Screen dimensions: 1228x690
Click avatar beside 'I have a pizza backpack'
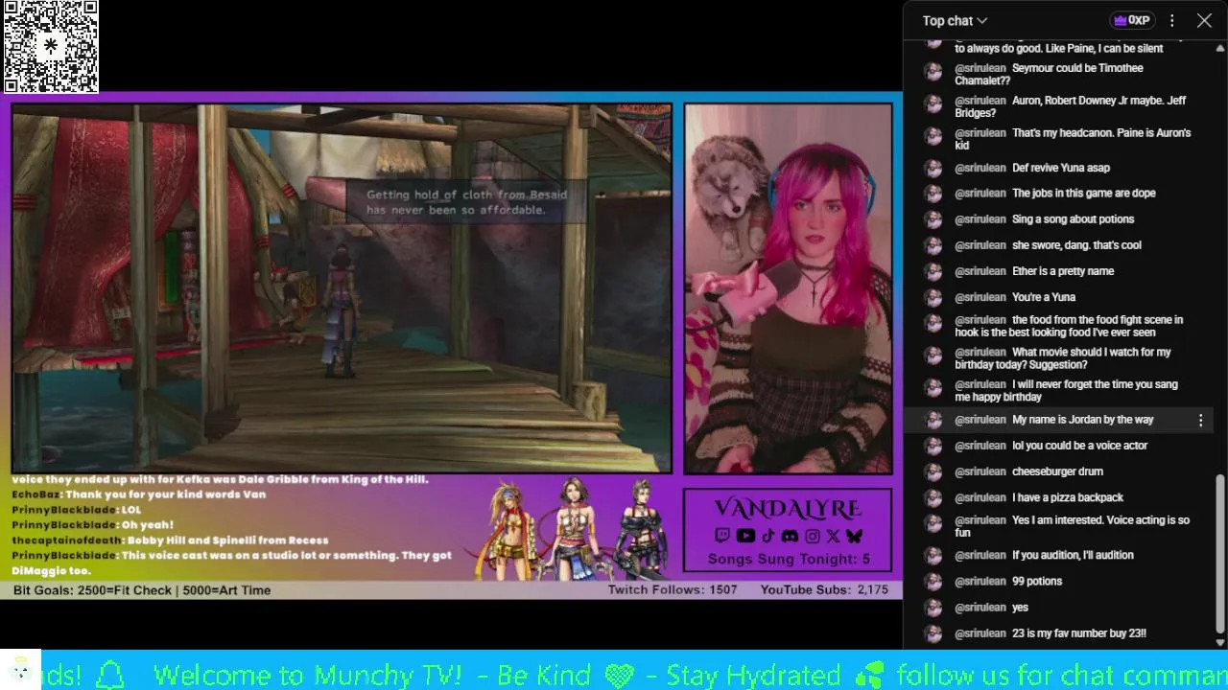tap(933, 497)
